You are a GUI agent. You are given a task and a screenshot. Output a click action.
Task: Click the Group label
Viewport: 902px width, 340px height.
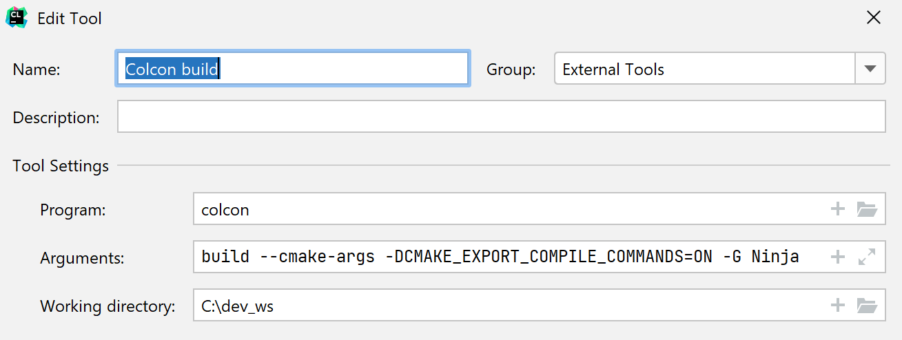[511, 70]
